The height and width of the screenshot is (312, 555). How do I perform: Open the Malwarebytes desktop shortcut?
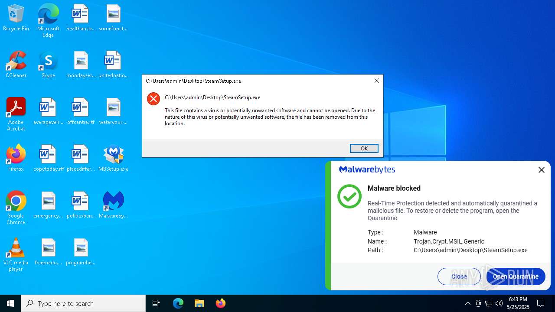coord(113,205)
